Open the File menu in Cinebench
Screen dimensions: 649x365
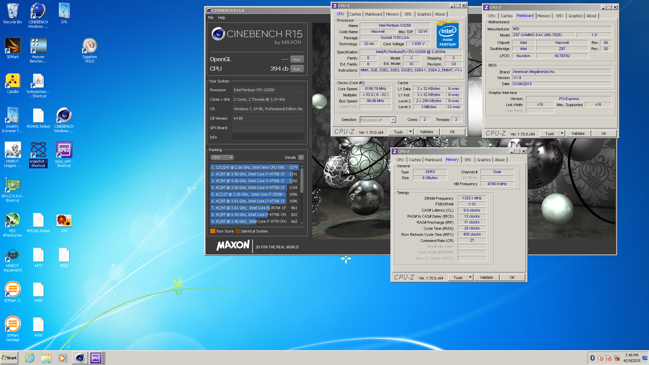pos(211,18)
